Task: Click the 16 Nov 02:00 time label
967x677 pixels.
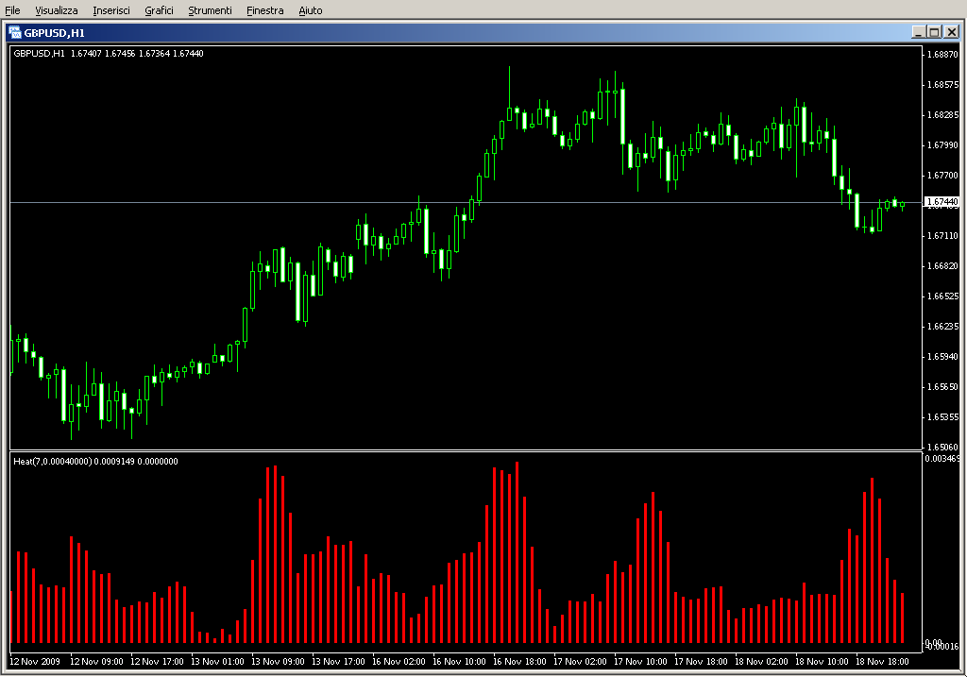Action: point(399,662)
